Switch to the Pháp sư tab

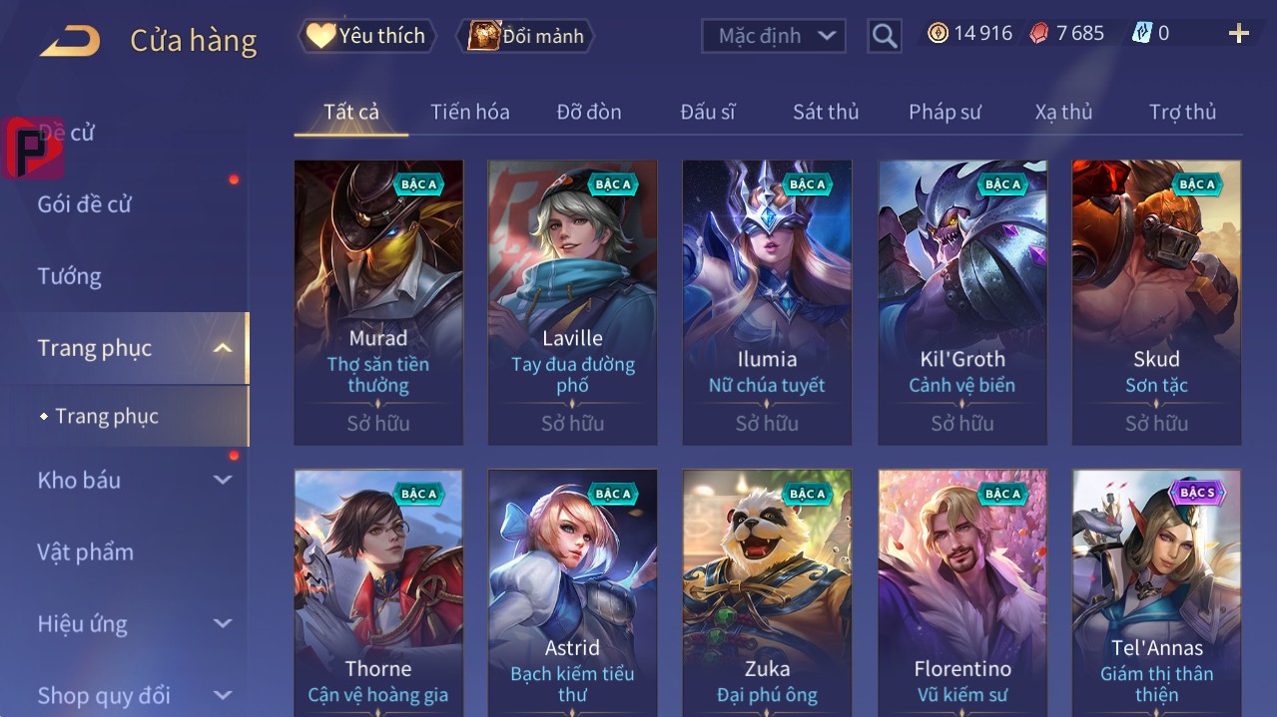[x=945, y=112]
